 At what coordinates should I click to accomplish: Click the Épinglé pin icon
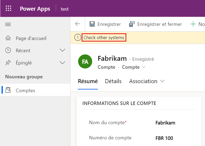[8, 63]
